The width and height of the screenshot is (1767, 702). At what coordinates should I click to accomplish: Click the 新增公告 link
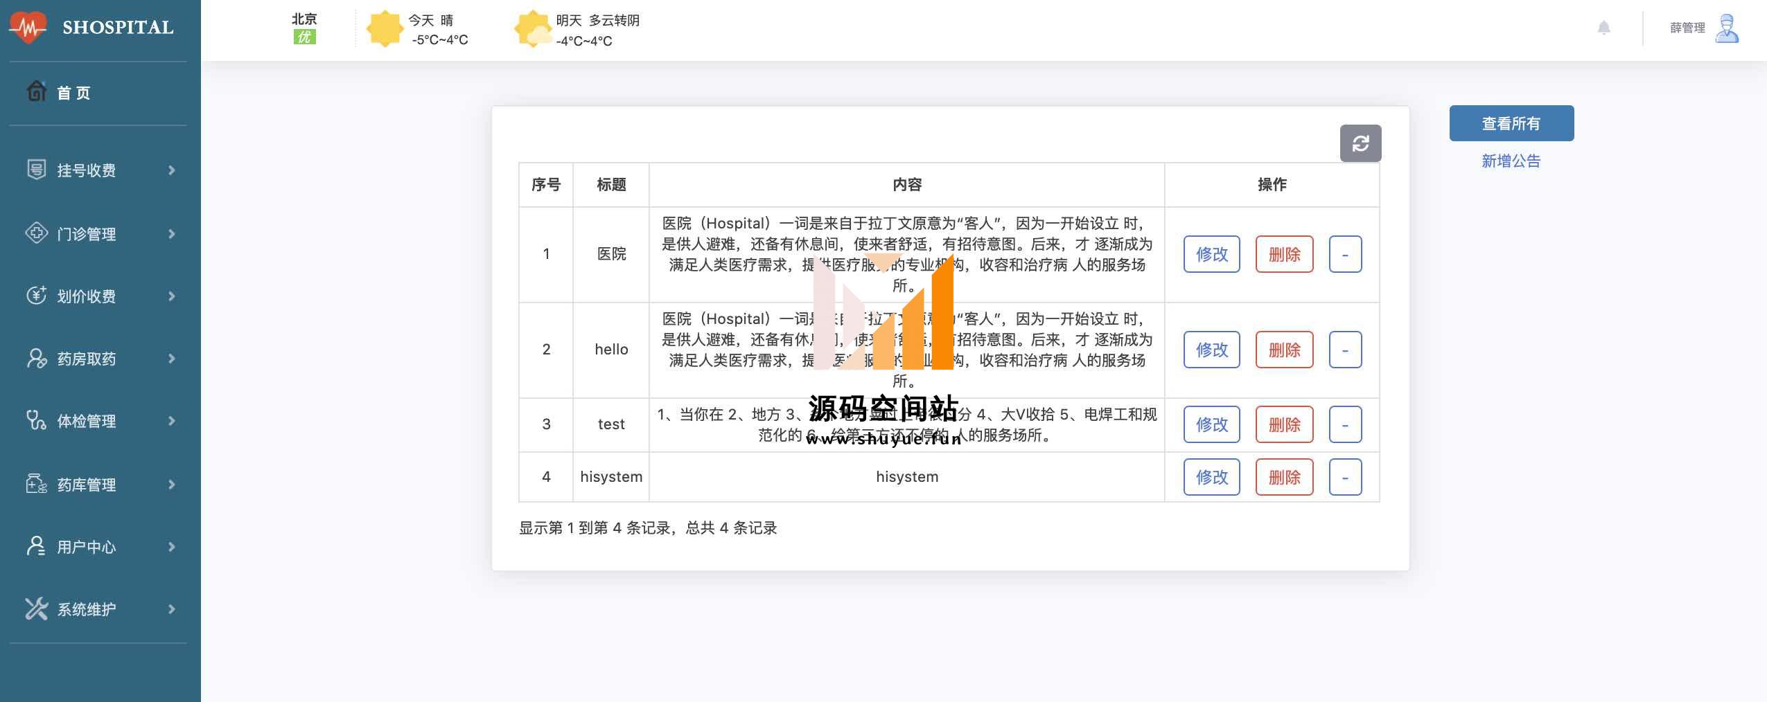pyautogui.click(x=1511, y=161)
